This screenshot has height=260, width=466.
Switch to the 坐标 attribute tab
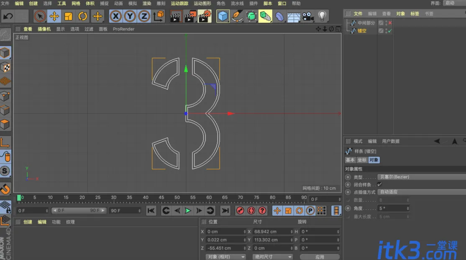coord(362,160)
